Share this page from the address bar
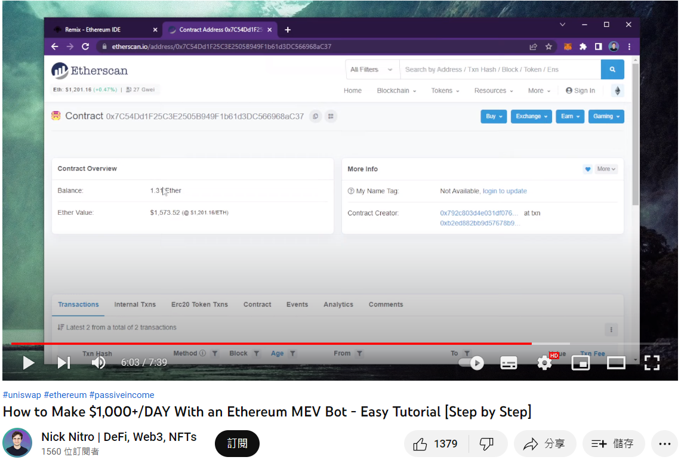 tap(534, 47)
